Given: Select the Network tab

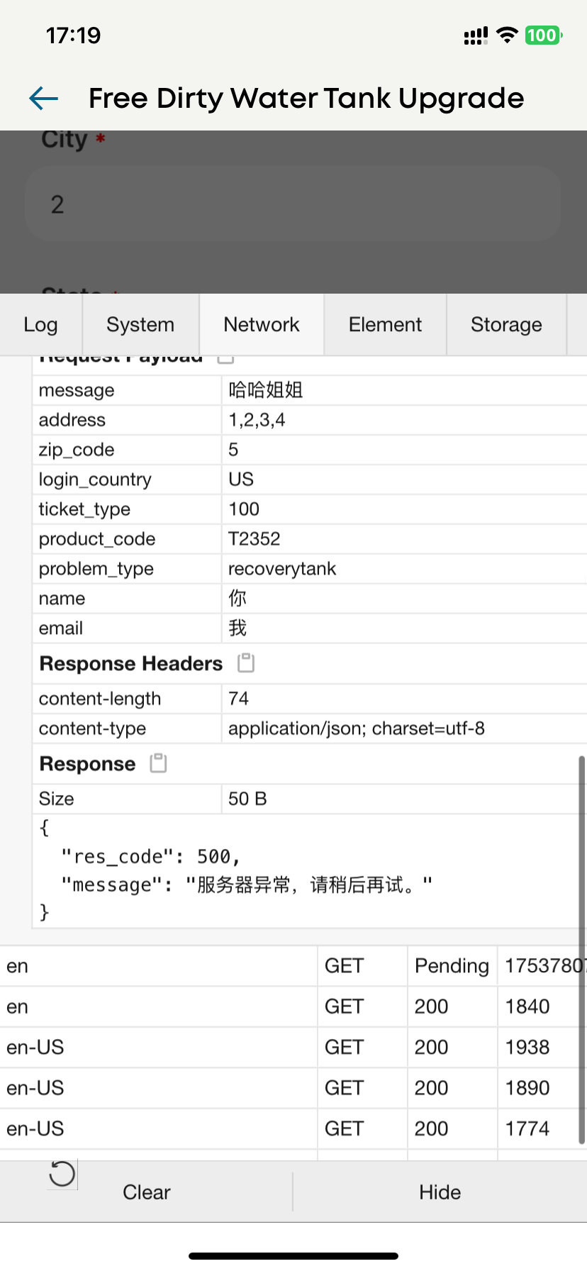Looking at the screenshot, I should click(262, 325).
